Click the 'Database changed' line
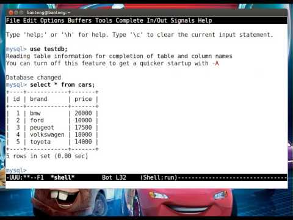 tap(34, 78)
